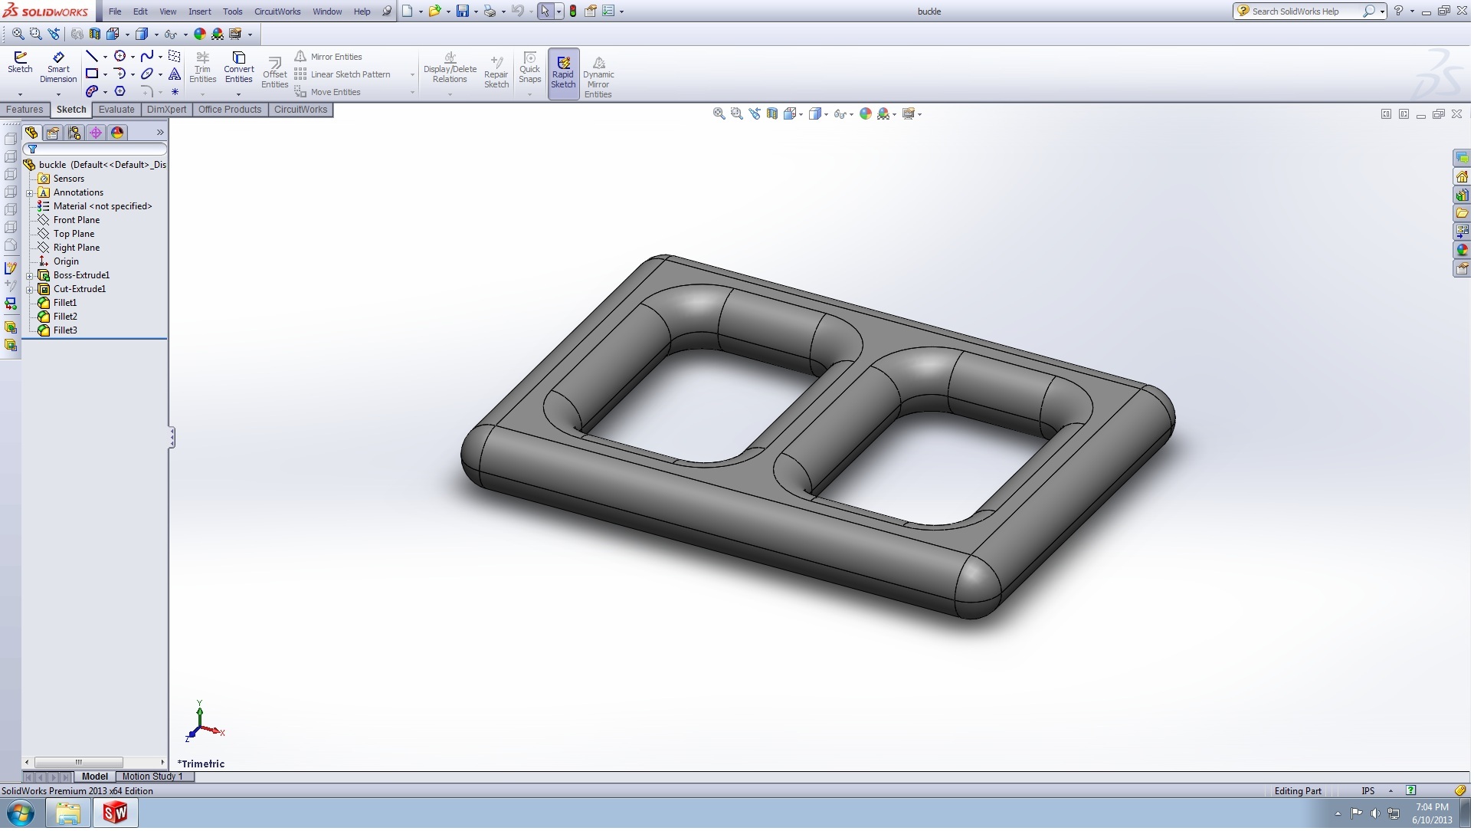Open the unit system IPS dropdown
Viewport: 1474px width, 831px height.
[x=1391, y=792]
